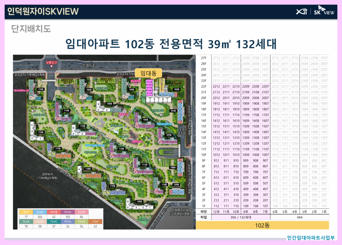The image size is (342, 245).
Task: Click the 12호 line column header
Action: pyautogui.click(x=216, y=212)
